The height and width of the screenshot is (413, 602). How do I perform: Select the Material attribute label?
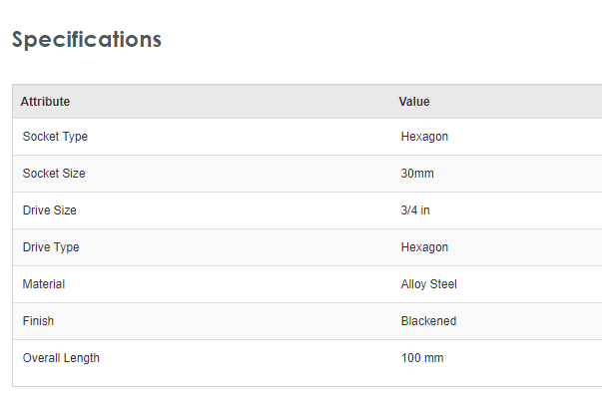44,284
